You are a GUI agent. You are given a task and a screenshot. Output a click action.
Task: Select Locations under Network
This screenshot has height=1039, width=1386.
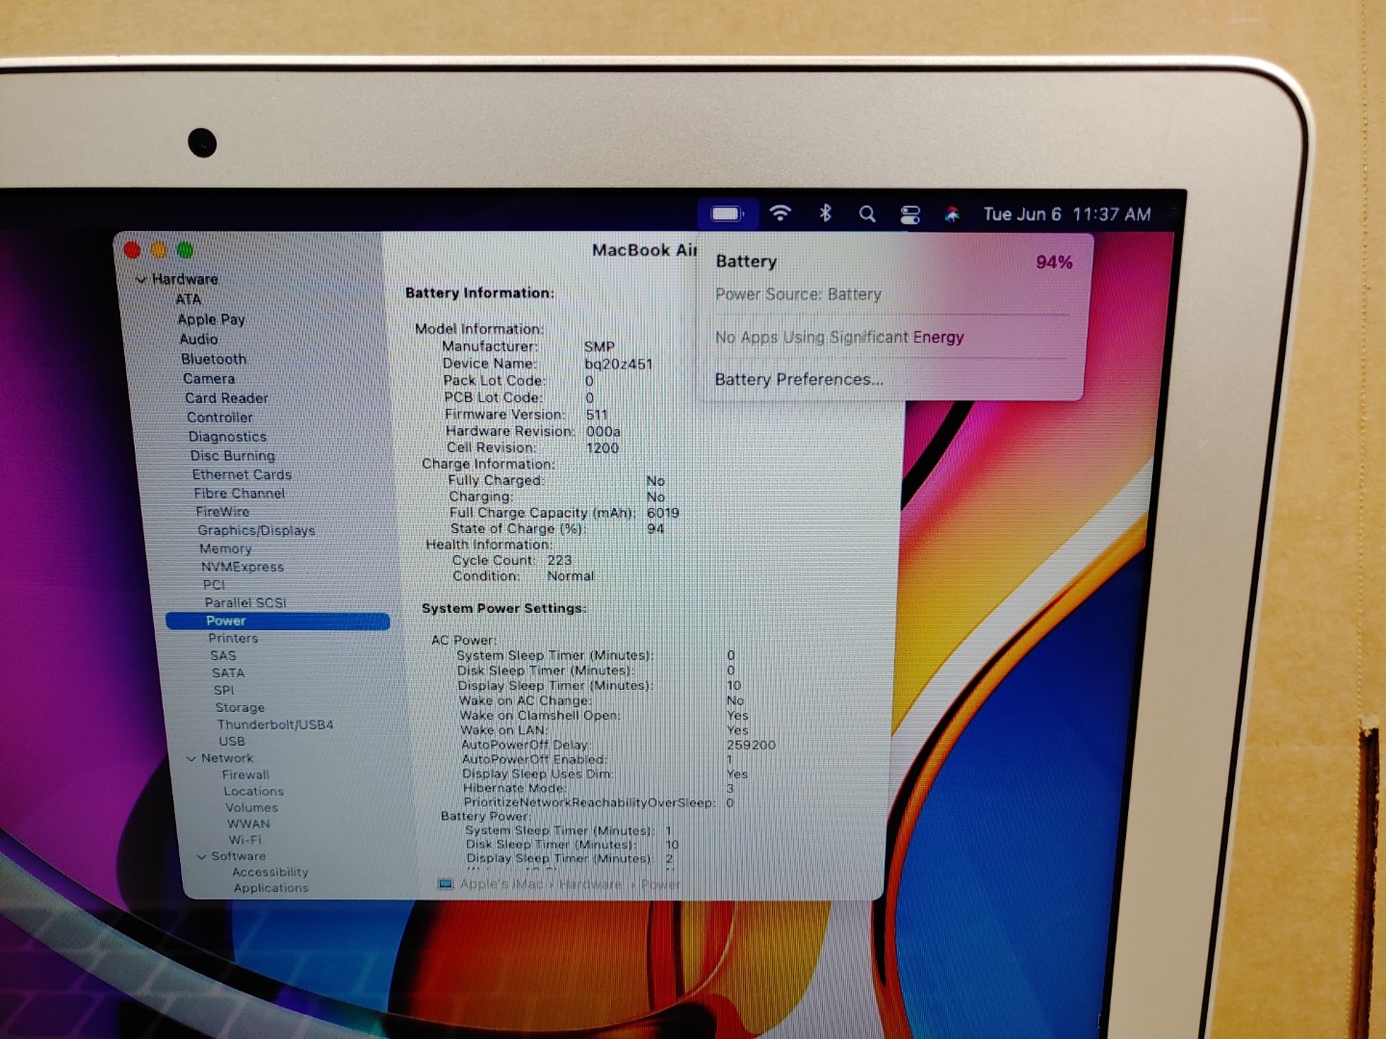click(253, 792)
